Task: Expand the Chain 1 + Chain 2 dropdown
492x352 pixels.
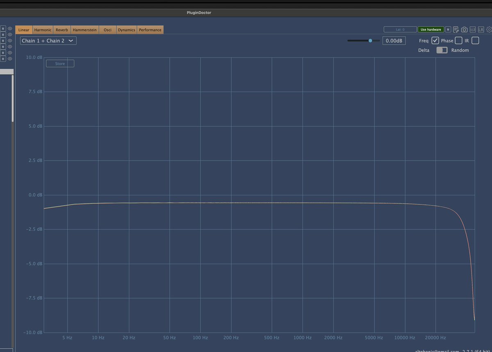Action: pyautogui.click(x=48, y=41)
